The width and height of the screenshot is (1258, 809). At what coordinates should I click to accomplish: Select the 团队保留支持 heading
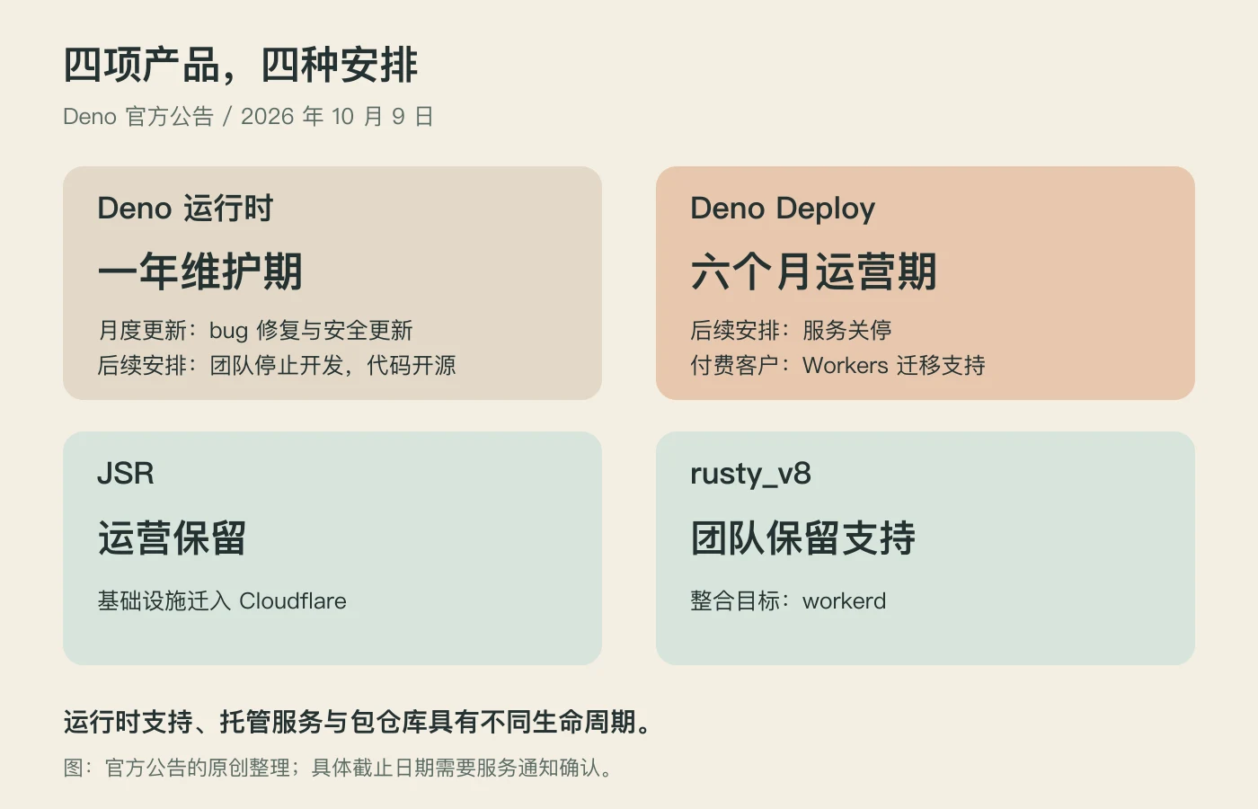click(x=802, y=538)
